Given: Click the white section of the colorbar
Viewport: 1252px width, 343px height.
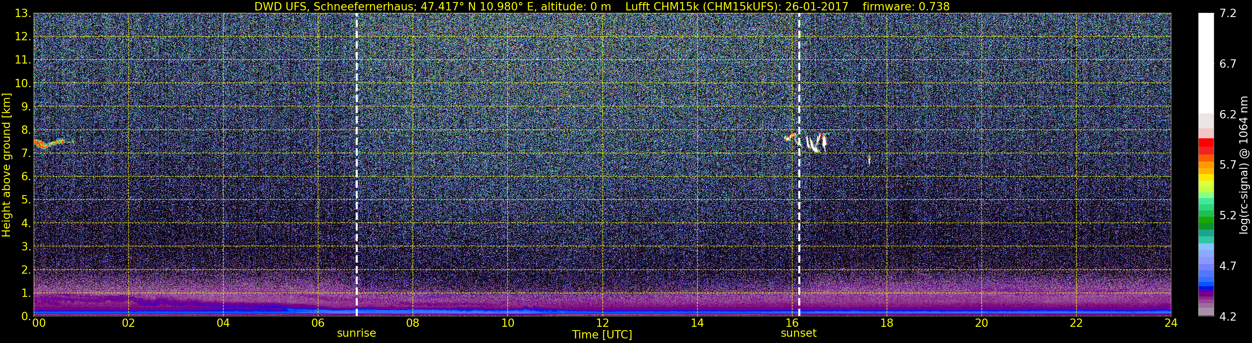Looking at the screenshot, I should (1206, 63).
